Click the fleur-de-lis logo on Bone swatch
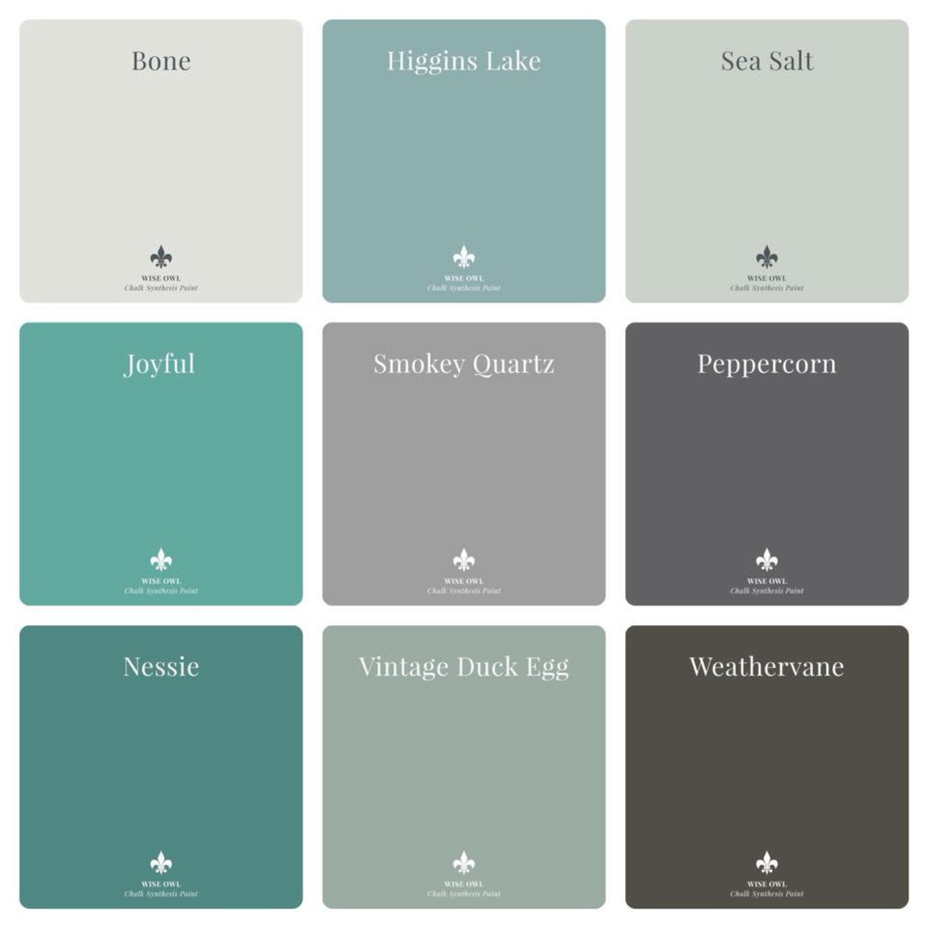The image size is (928, 928). pos(161,257)
